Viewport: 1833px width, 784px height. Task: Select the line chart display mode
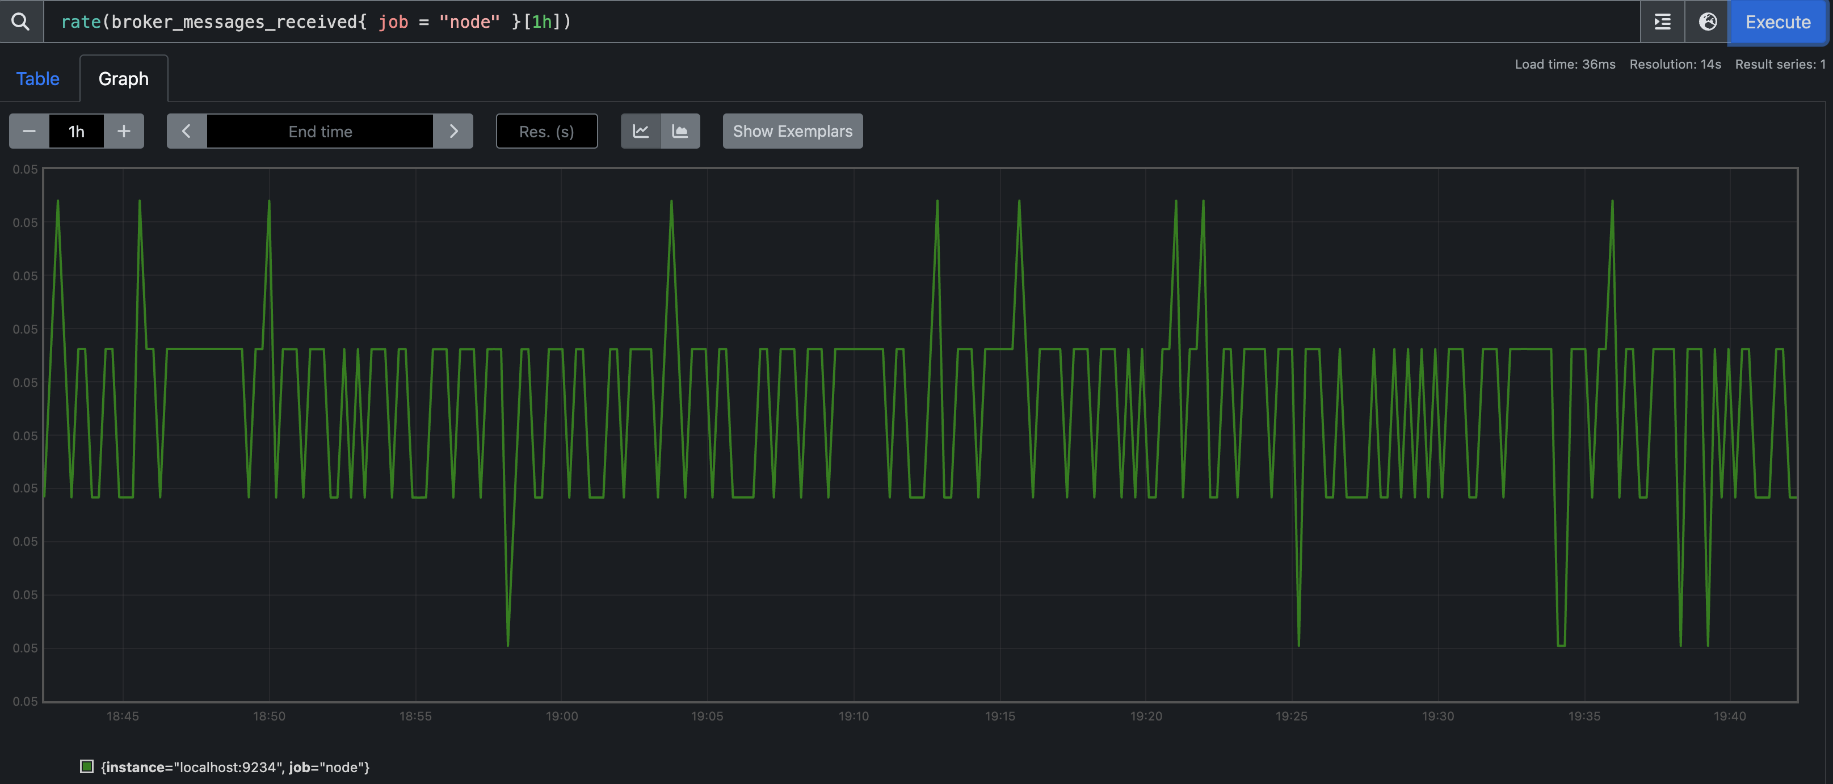(640, 131)
